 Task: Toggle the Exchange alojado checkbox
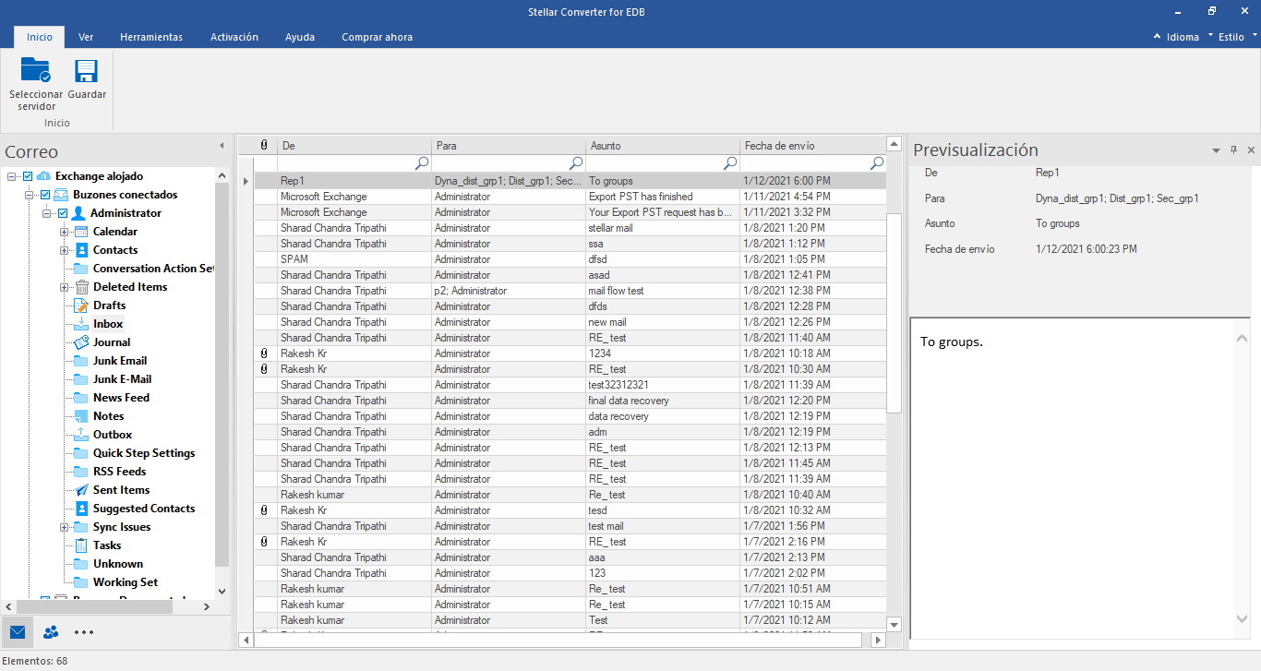(x=28, y=176)
